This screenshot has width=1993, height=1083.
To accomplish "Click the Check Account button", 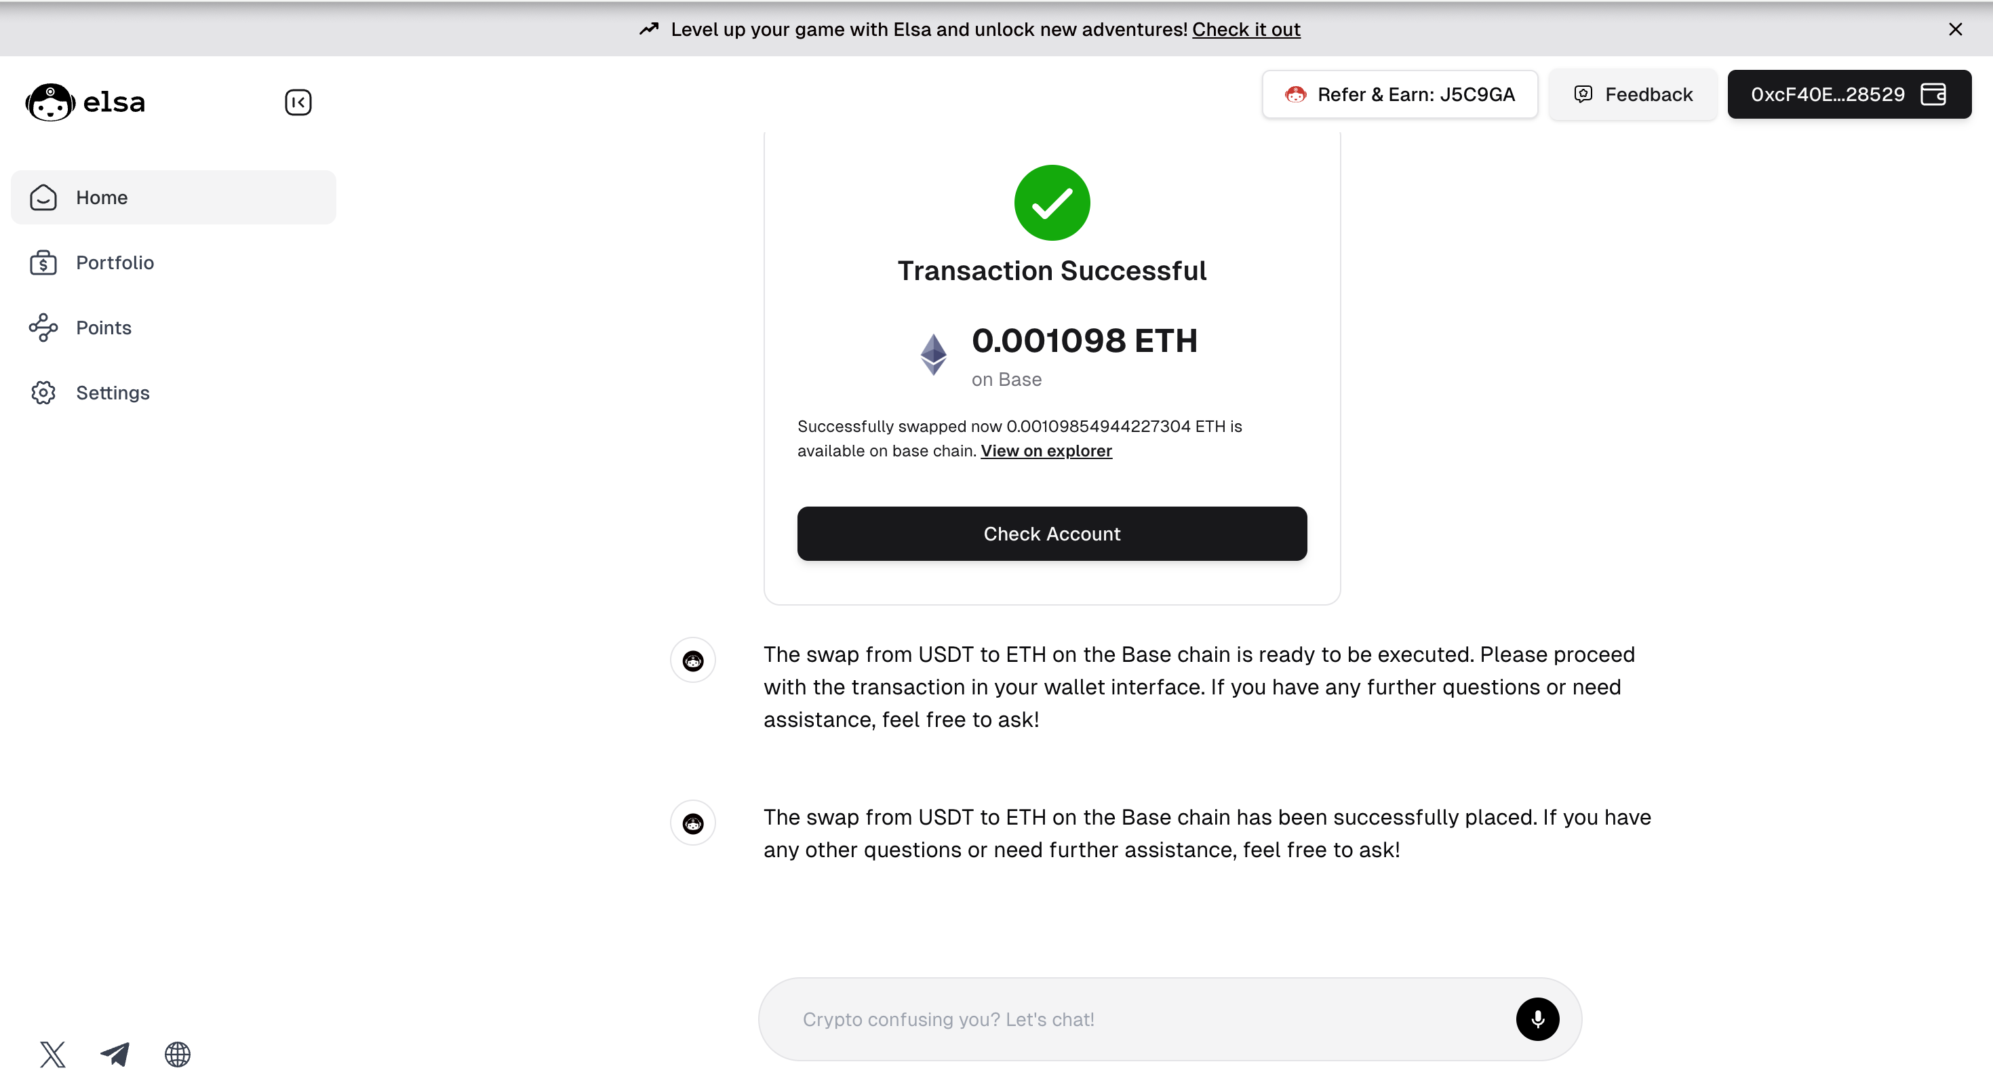I will 1052,534.
